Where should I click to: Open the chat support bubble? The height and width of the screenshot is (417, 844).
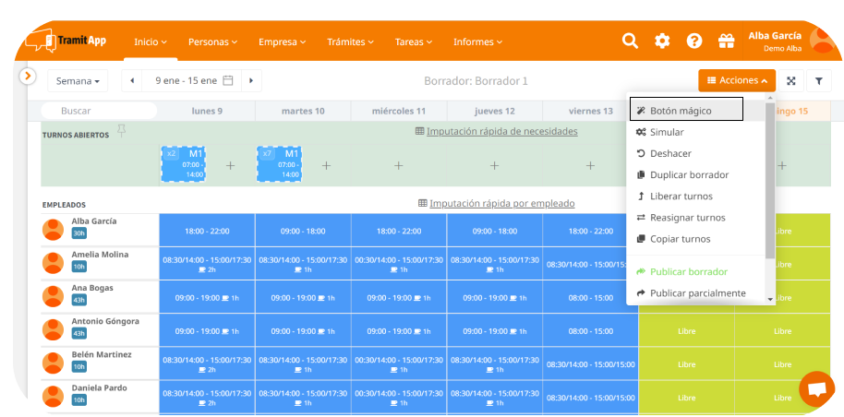815,389
